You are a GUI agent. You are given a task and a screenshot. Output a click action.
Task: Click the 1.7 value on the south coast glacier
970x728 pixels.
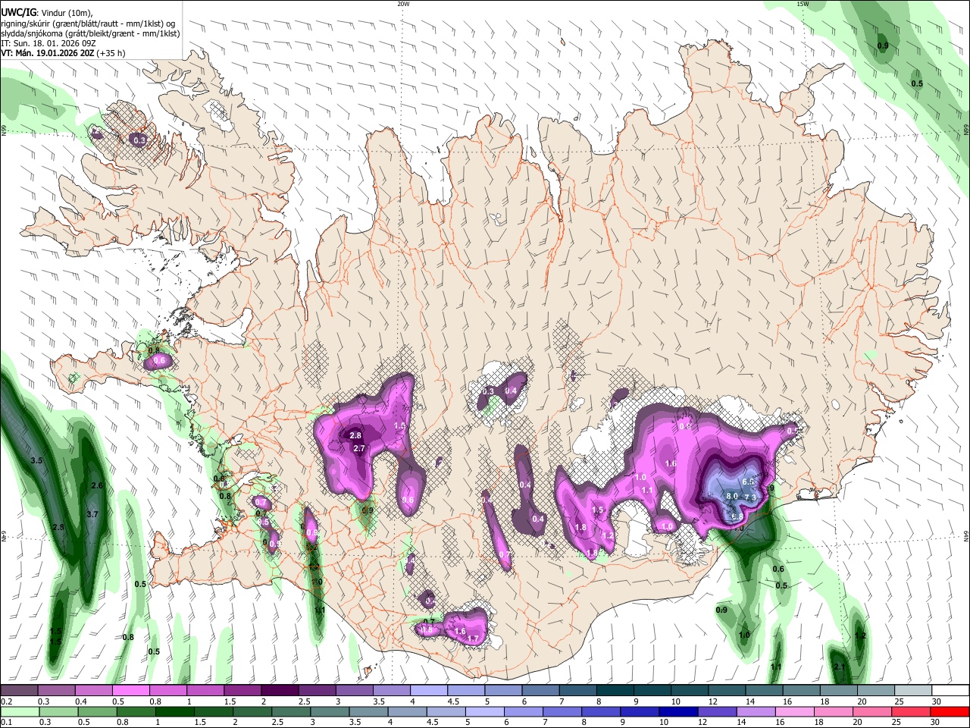[473, 639]
